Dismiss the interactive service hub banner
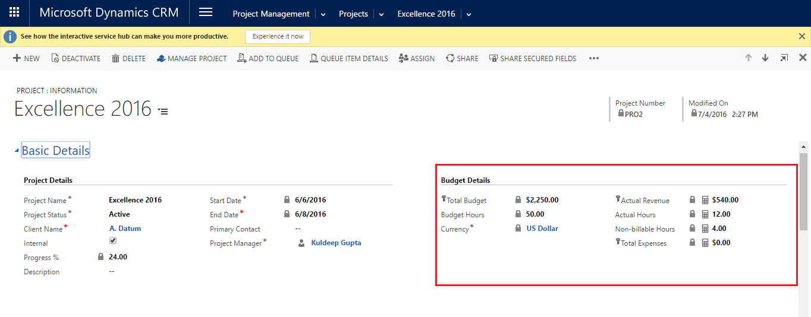Image resolution: width=811 pixels, height=317 pixels. pos(802,36)
